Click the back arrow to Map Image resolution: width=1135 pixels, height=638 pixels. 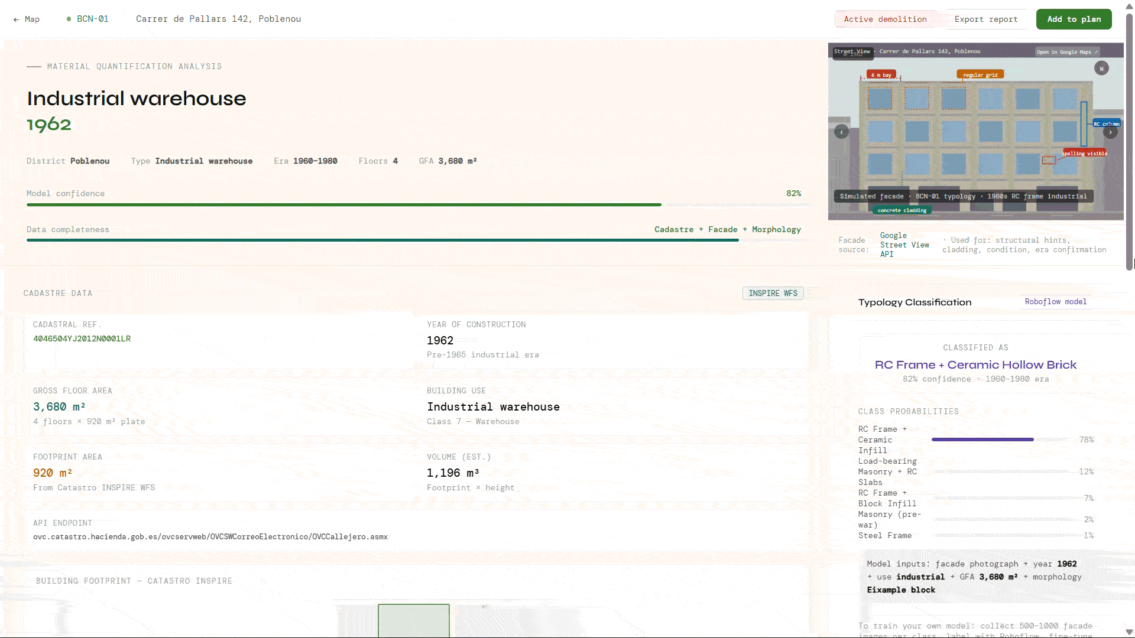coord(26,19)
